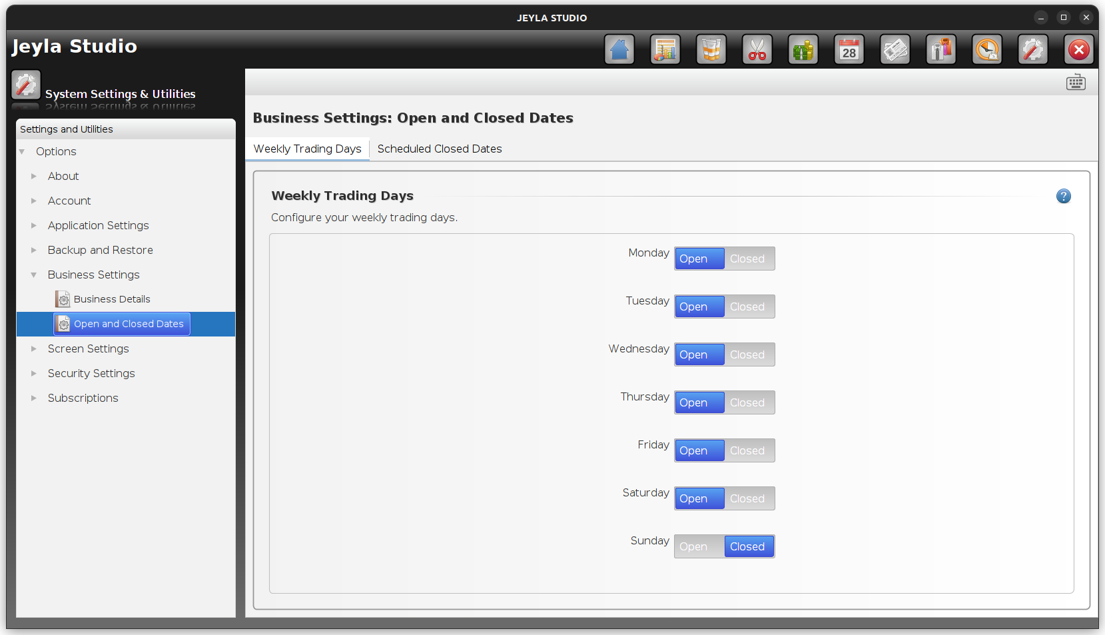Open the products tubes icon
1105x635 pixels.
coord(711,49)
